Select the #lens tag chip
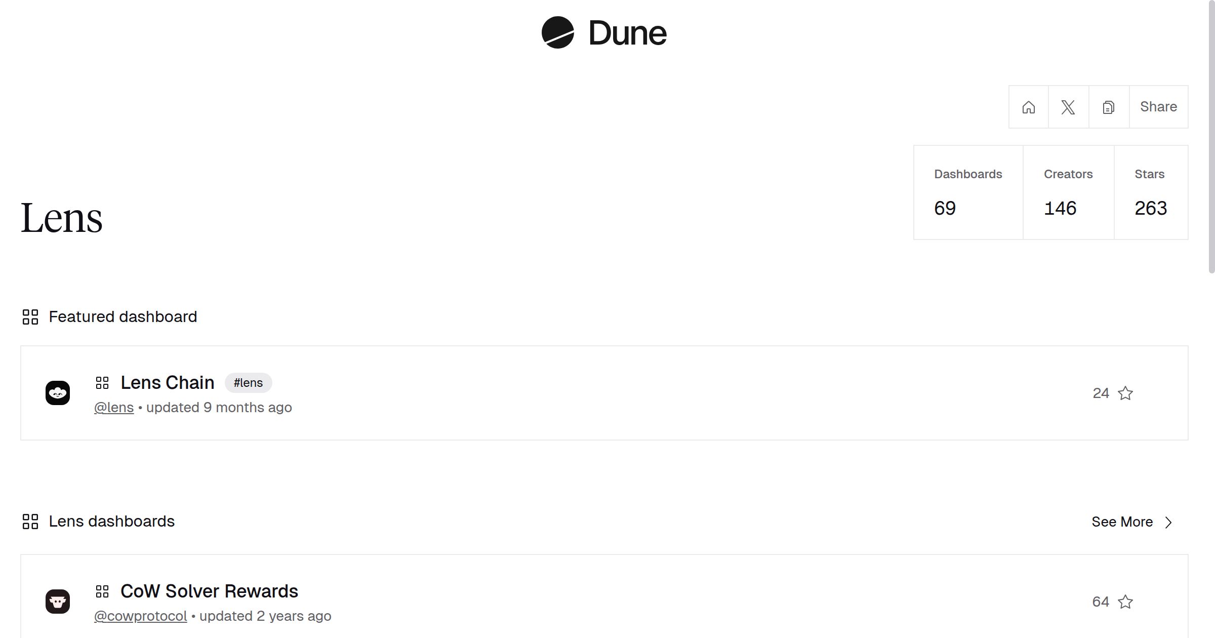 (248, 383)
